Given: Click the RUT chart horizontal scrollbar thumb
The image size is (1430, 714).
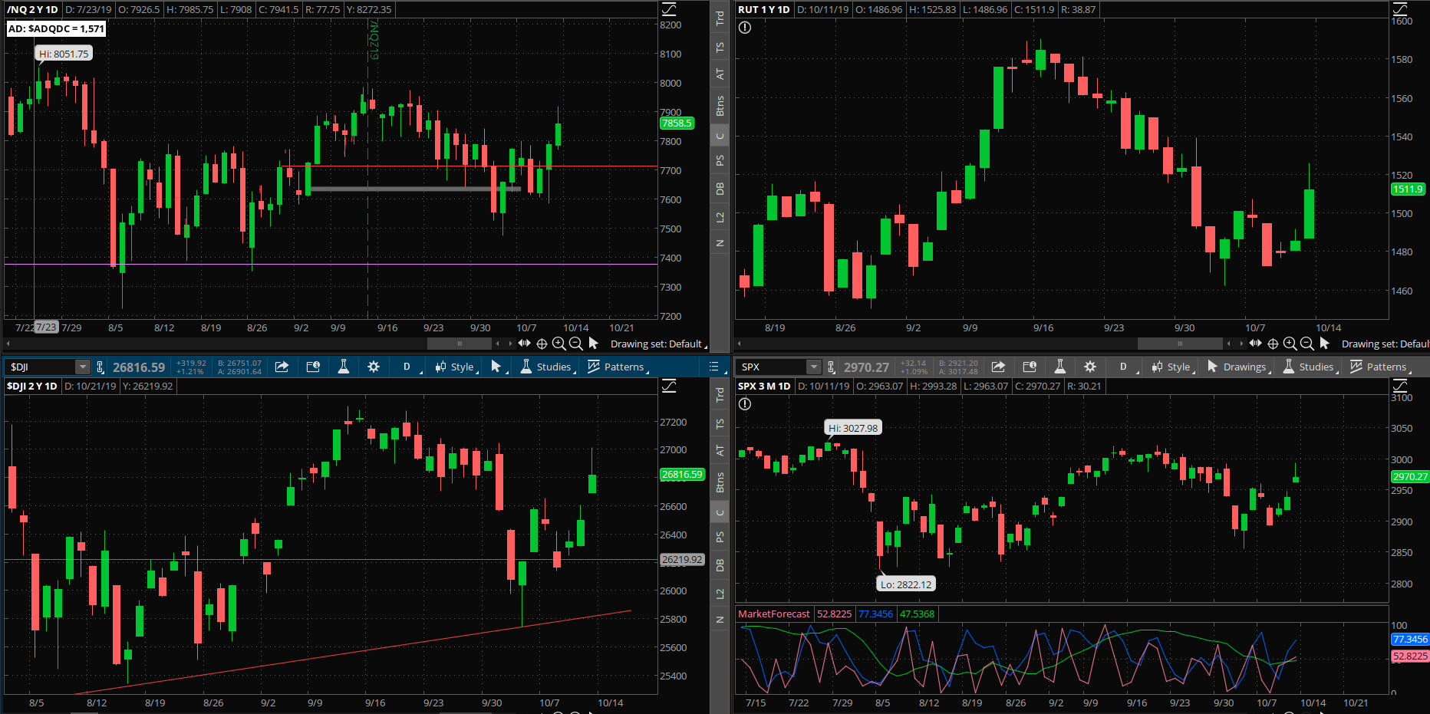Looking at the screenshot, I should 1180,344.
